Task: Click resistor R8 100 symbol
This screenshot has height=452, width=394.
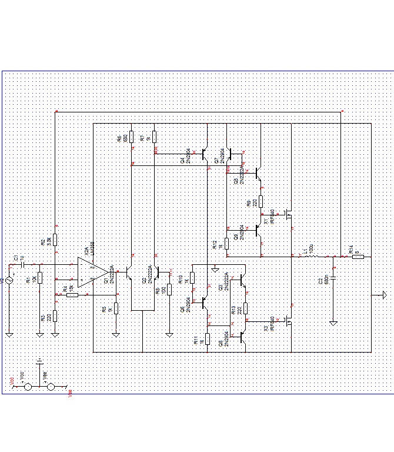Action: 169,289
